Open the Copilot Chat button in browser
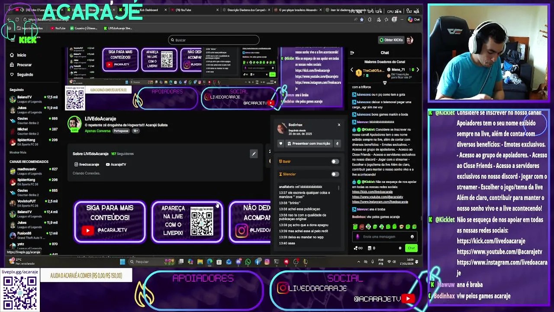 (x=413, y=19)
